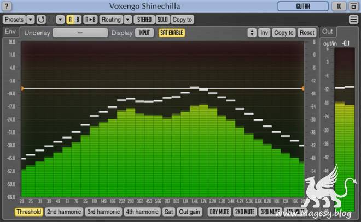
Task: Click the window size icon in title bar
Action: 354,7
